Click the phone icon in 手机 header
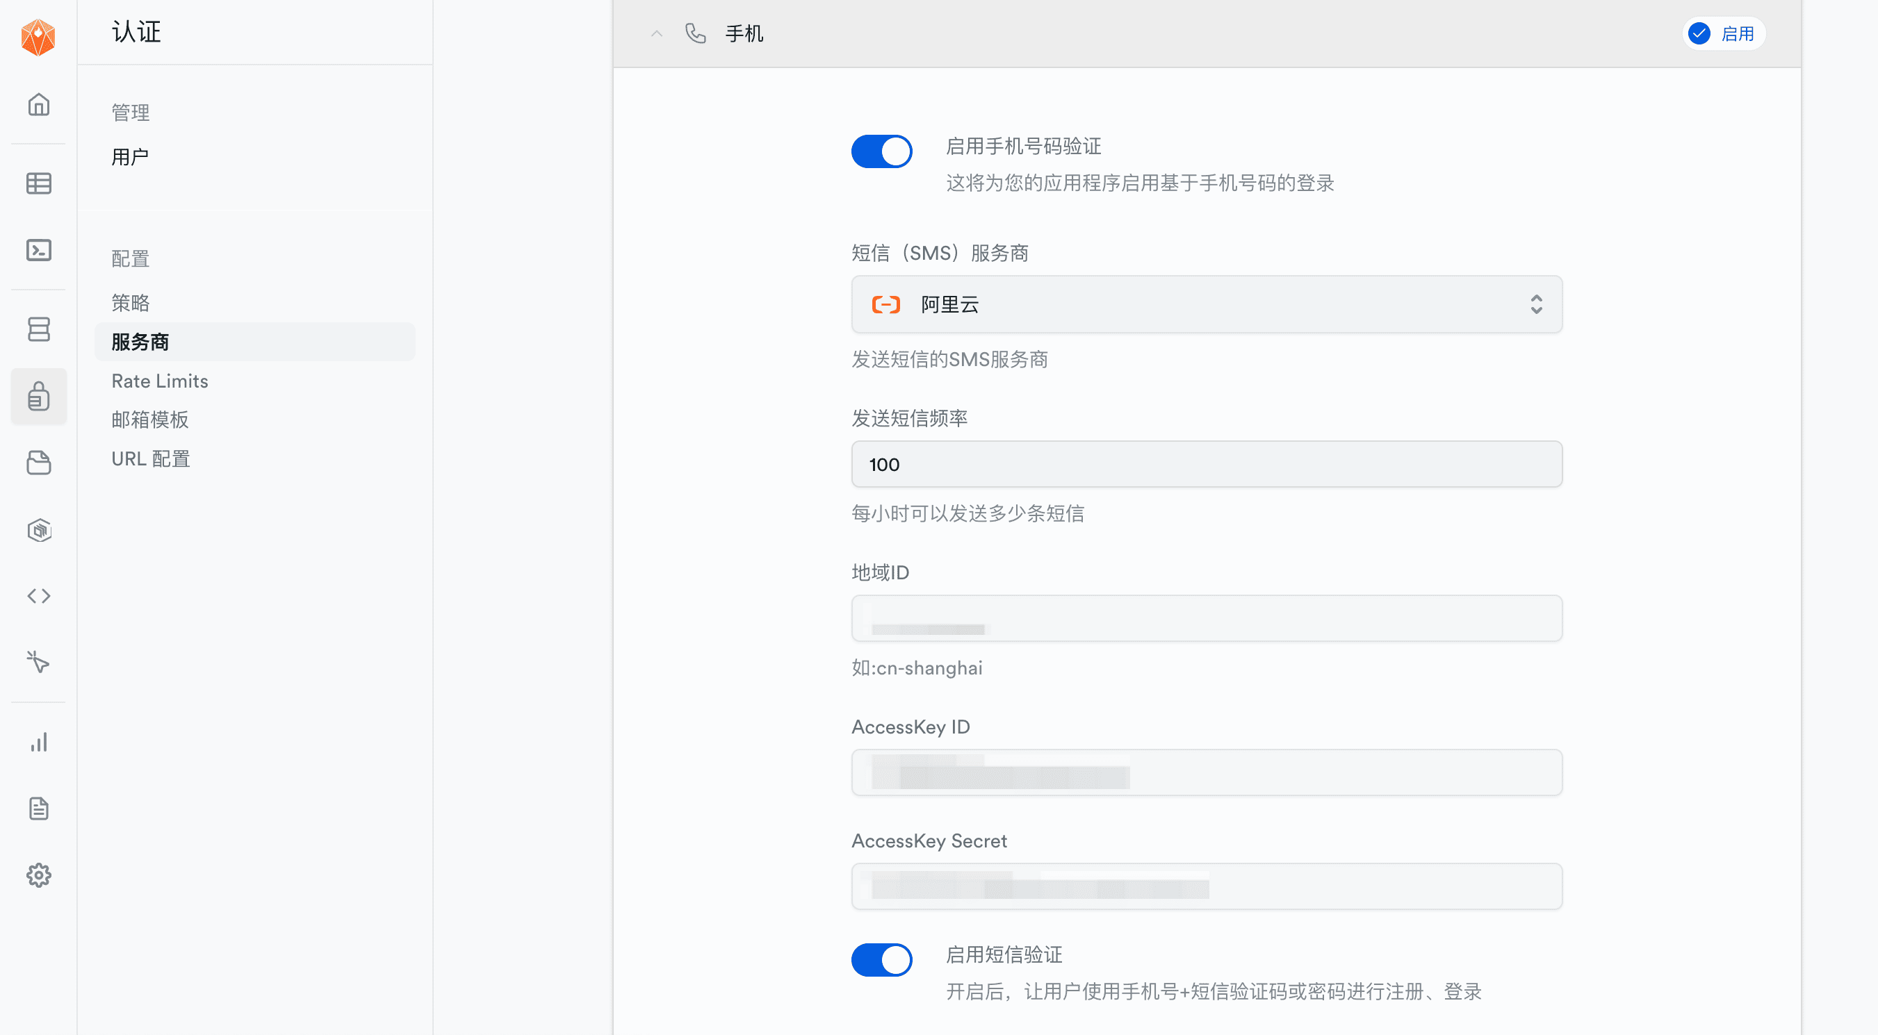 click(696, 33)
